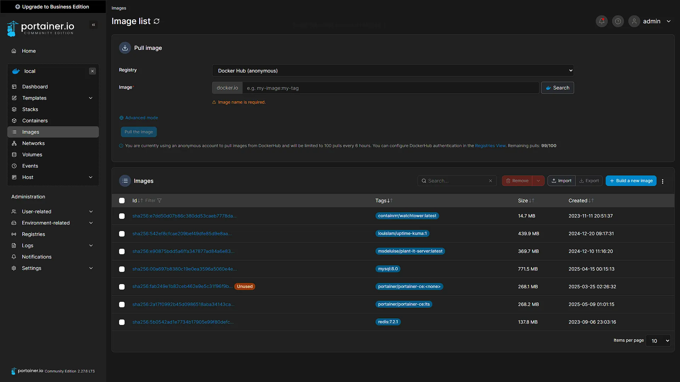Click the Export button
Viewport: 680px width, 382px height.
589,181
